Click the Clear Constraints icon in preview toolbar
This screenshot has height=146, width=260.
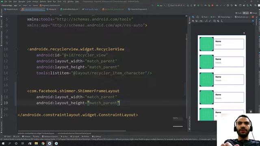click(206, 21)
